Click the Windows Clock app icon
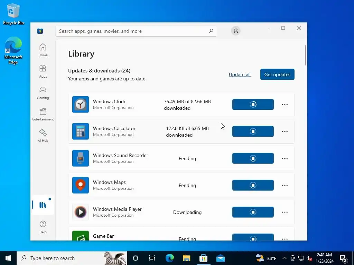 coord(80,104)
